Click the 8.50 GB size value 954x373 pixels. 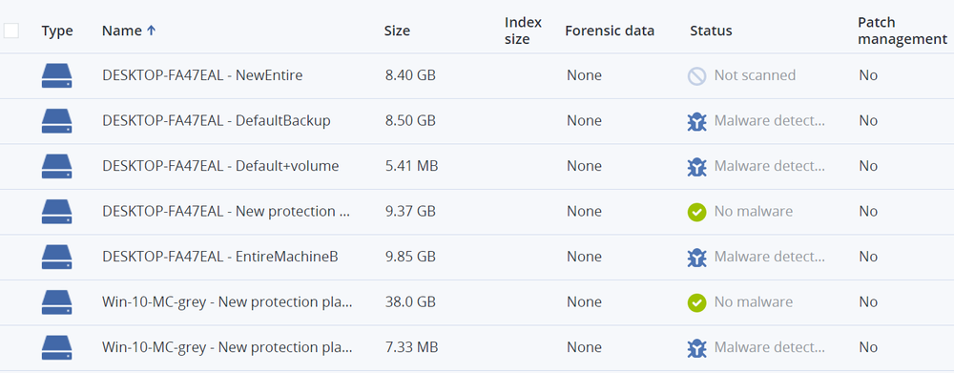(410, 121)
